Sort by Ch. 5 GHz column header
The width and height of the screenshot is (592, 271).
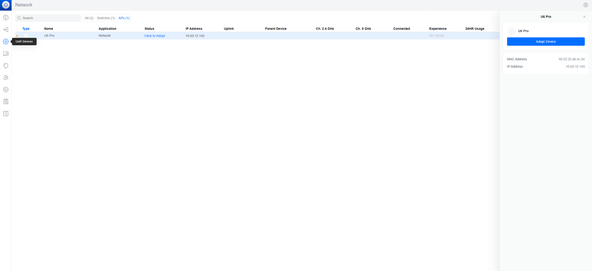click(x=363, y=29)
